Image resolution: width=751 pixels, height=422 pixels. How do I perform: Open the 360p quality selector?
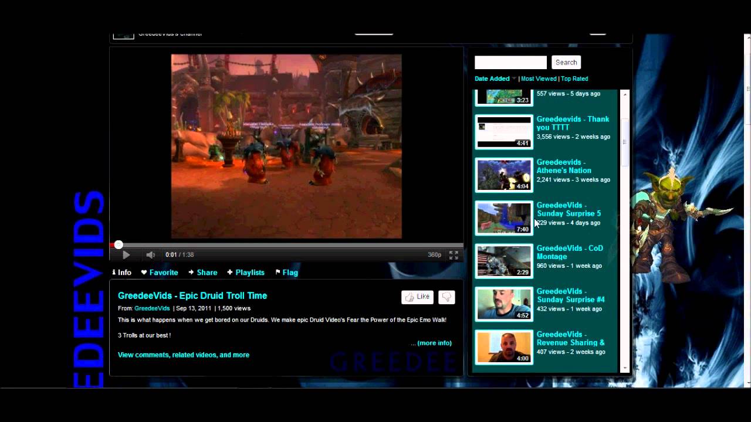[x=434, y=255]
